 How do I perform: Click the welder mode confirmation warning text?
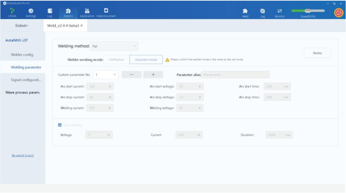(207, 59)
